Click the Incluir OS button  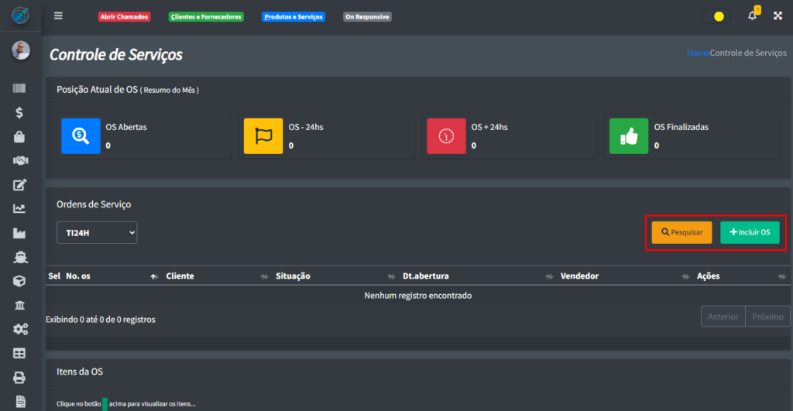coord(750,232)
